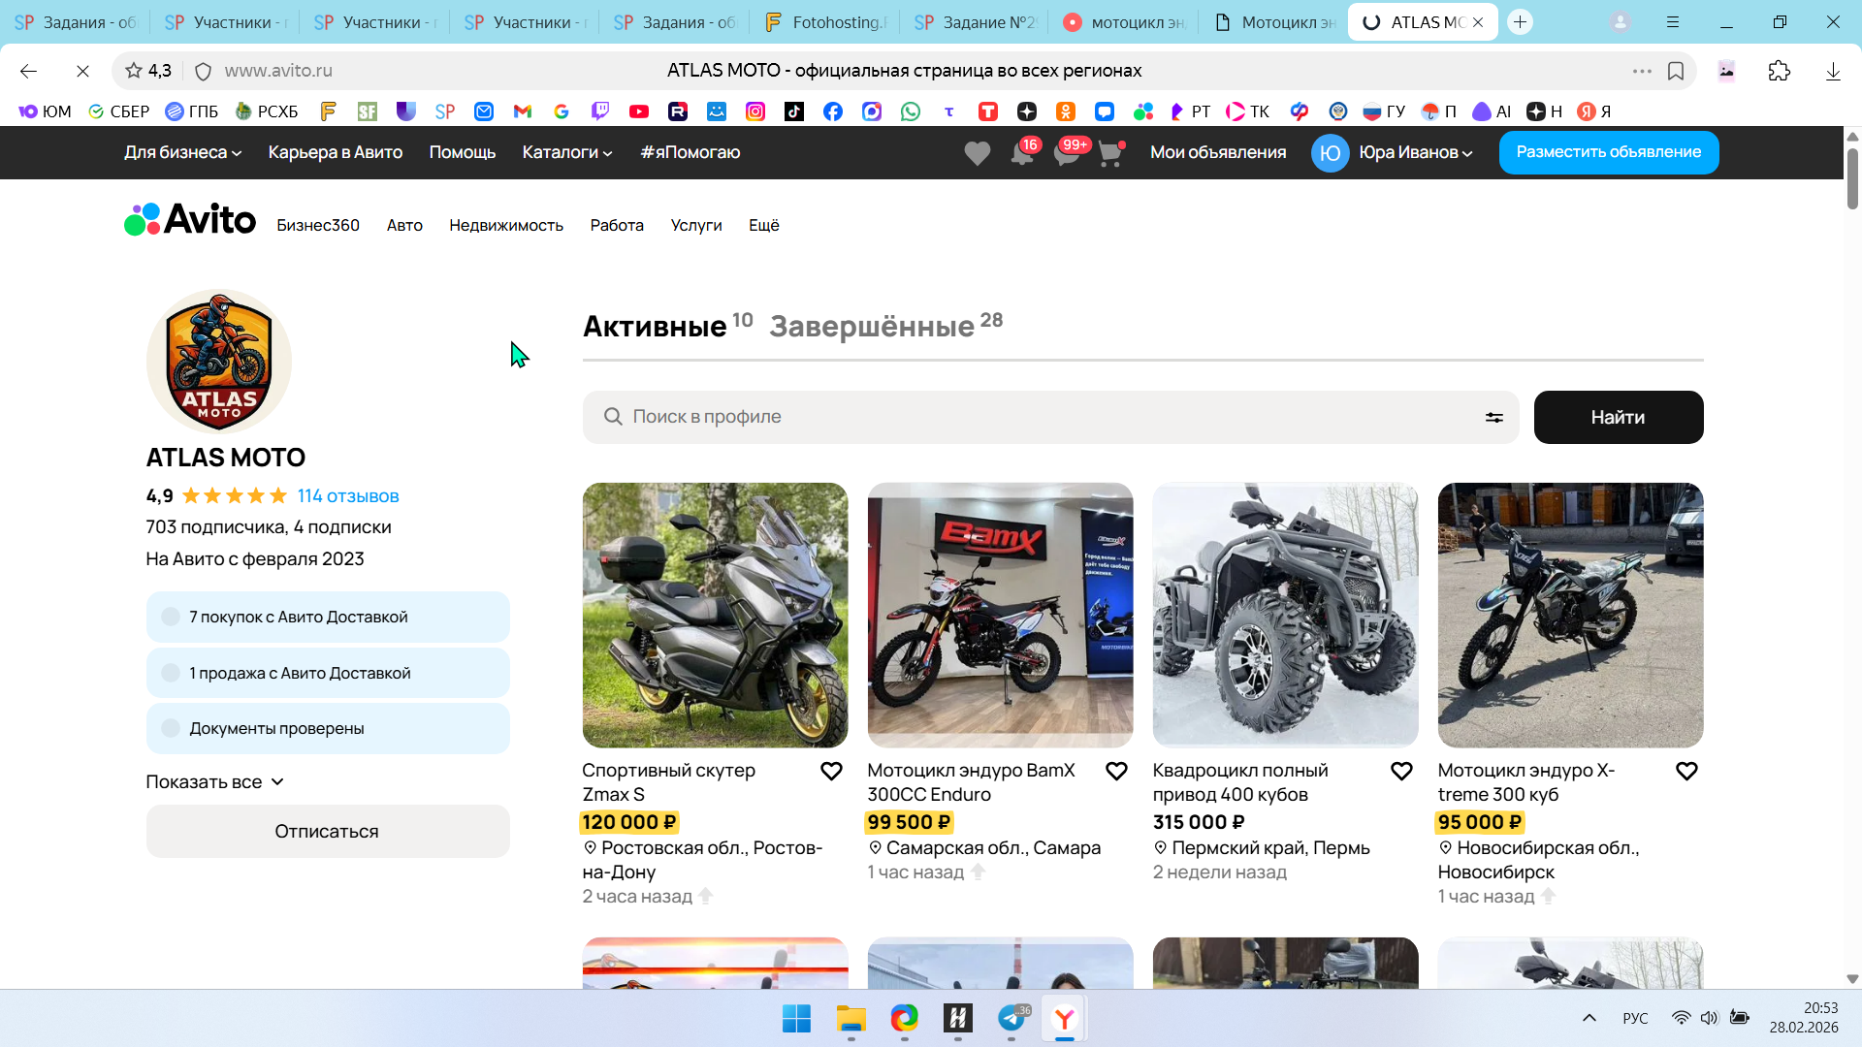1862x1047 pixels.
Task: Expand the Юра Иванов account menu
Action: pos(1415,152)
